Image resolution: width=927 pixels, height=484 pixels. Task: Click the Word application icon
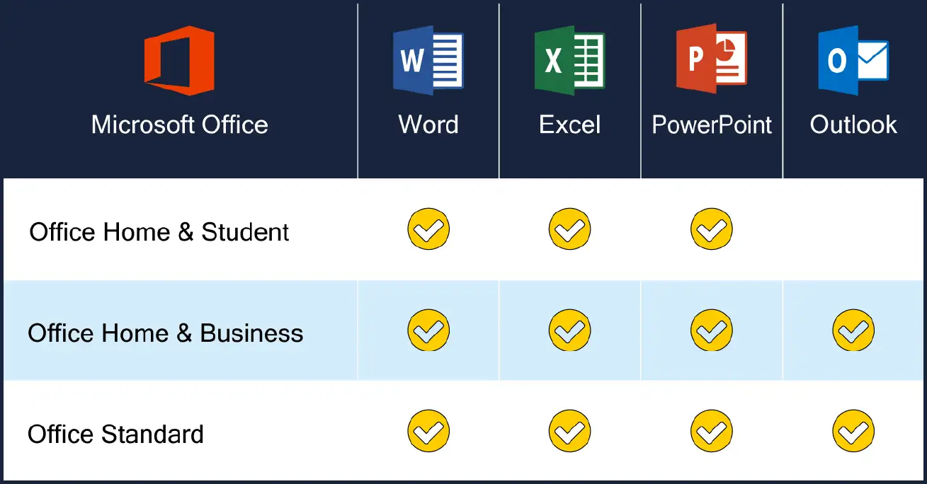point(428,59)
